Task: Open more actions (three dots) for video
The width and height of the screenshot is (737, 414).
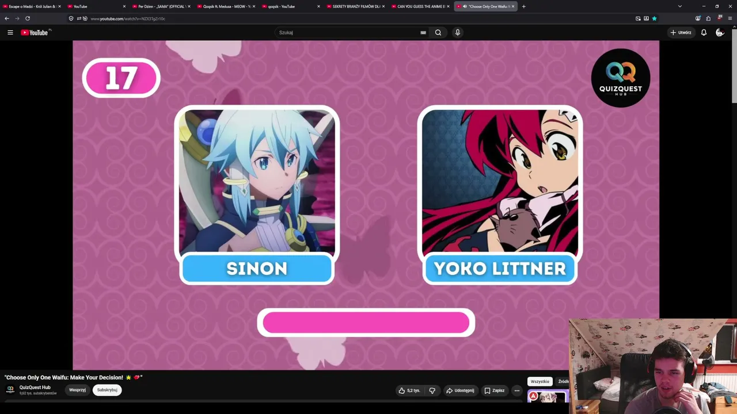Action: click(516, 390)
